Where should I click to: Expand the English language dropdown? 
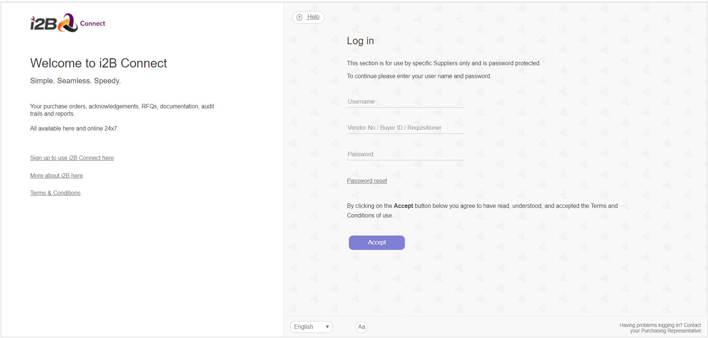(311, 327)
